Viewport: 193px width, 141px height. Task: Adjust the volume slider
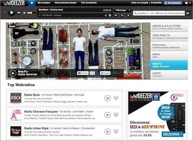tap(31, 13)
